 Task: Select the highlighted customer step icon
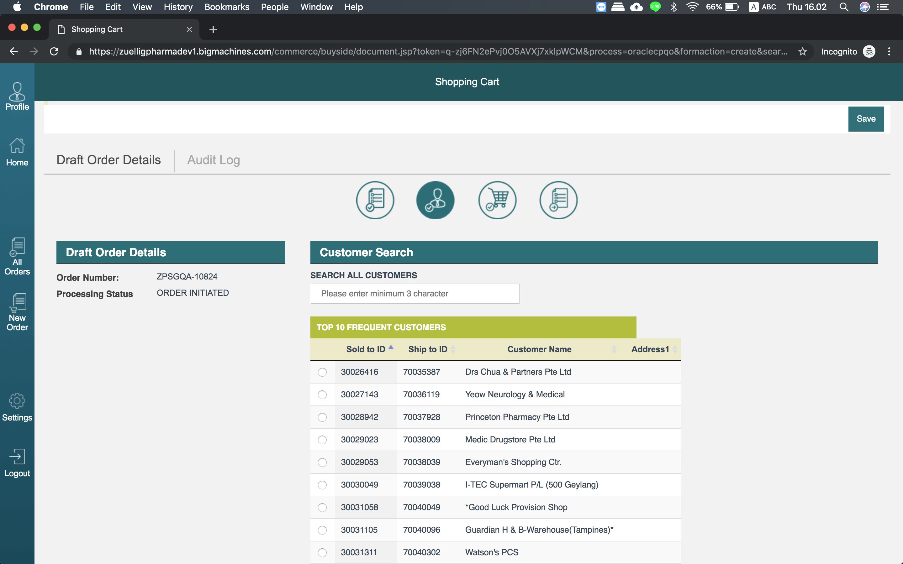coord(436,200)
